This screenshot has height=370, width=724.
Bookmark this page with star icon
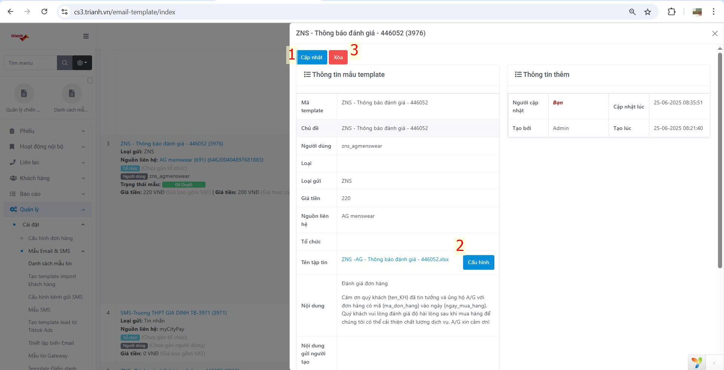(x=647, y=12)
